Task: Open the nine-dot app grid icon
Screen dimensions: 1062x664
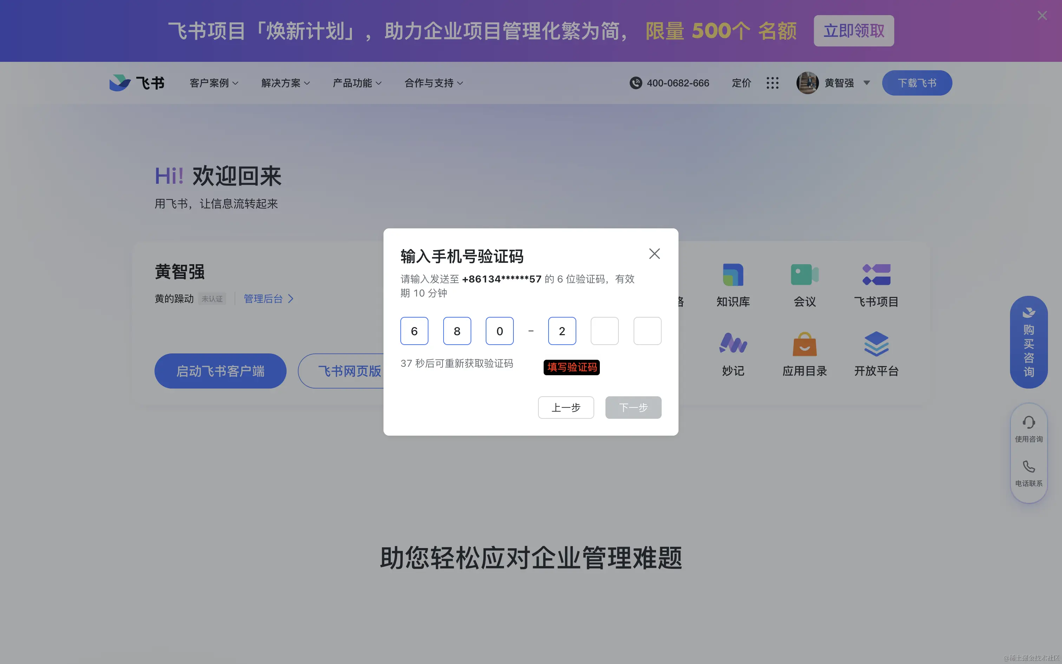Action: click(772, 83)
